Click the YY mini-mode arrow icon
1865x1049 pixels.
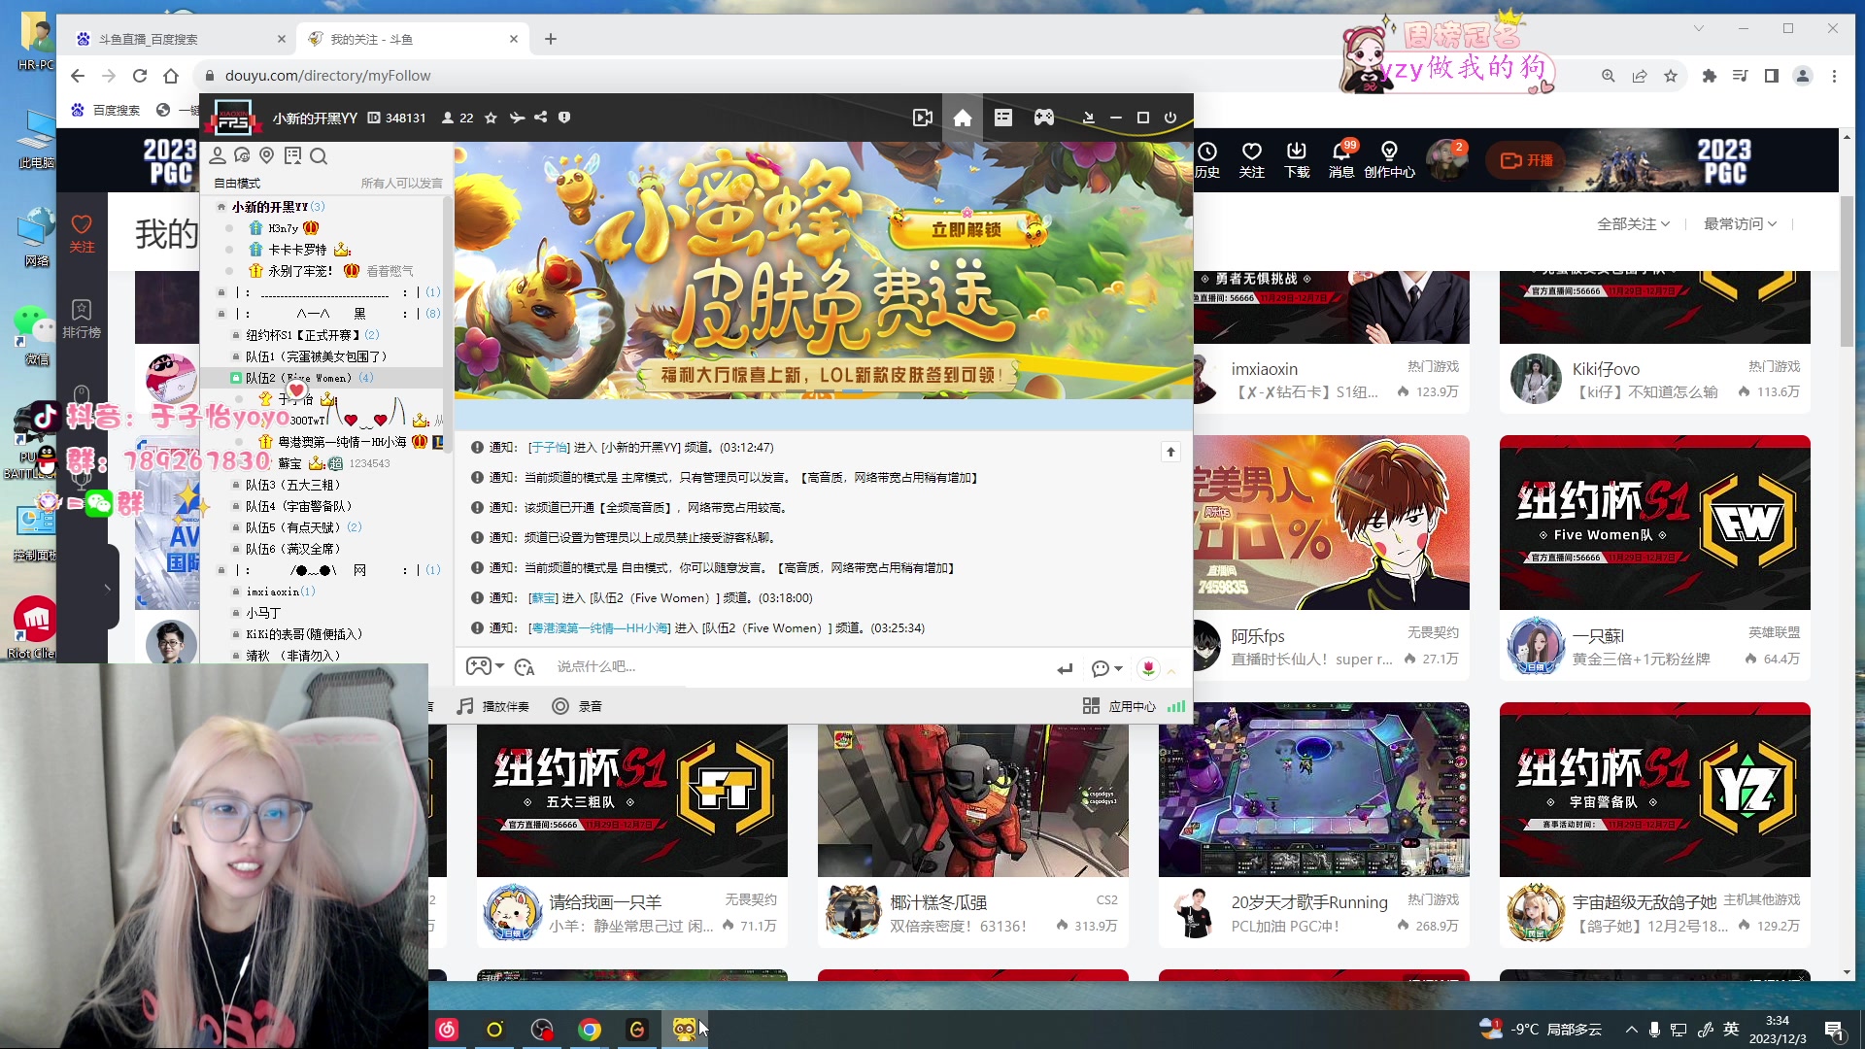point(1089,118)
